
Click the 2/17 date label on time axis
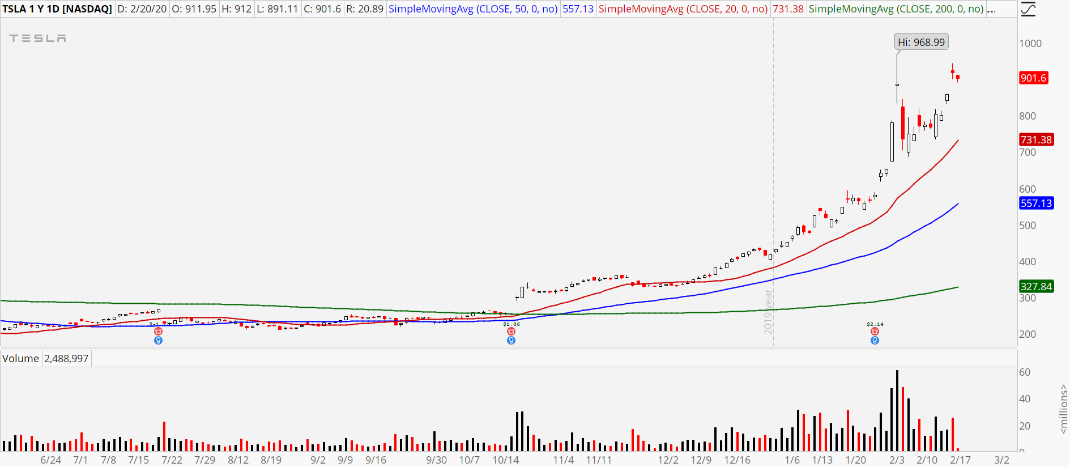point(961,460)
